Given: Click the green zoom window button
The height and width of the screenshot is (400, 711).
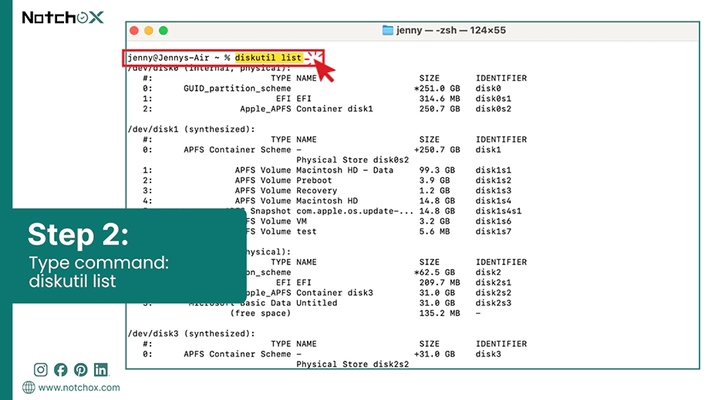Looking at the screenshot, I should (x=163, y=30).
